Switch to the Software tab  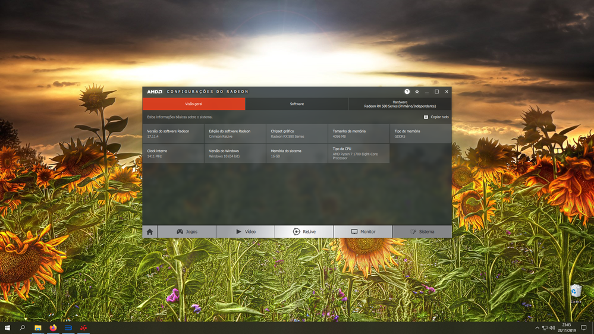coord(297,104)
